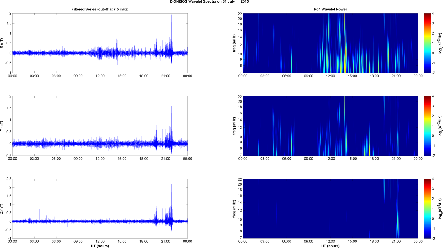Click the '06:00' tick under the Y series plot
Viewport: 443px width, 248px height.
56,159
